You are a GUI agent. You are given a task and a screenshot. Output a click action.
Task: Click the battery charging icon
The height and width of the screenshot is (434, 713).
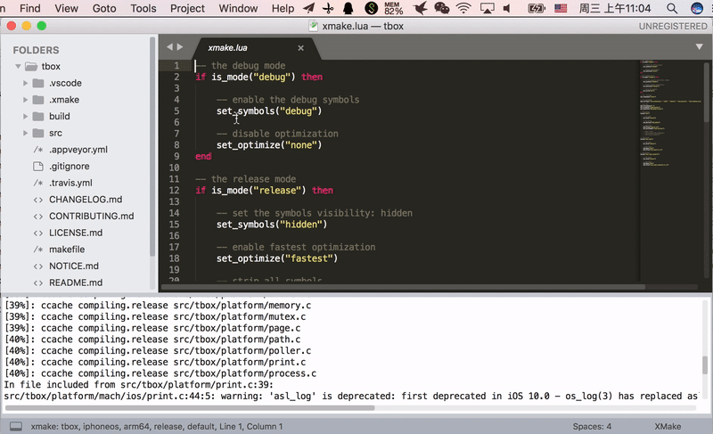pos(537,8)
